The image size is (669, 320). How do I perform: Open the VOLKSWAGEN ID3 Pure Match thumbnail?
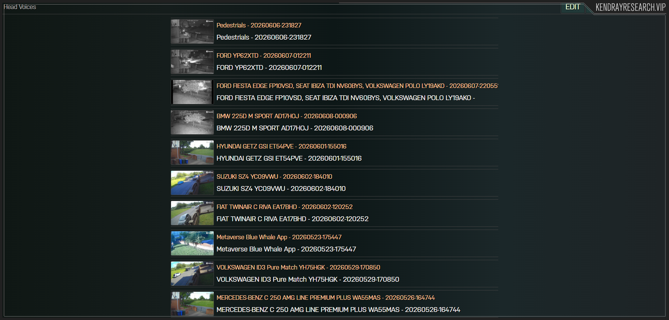[x=192, y=273]
